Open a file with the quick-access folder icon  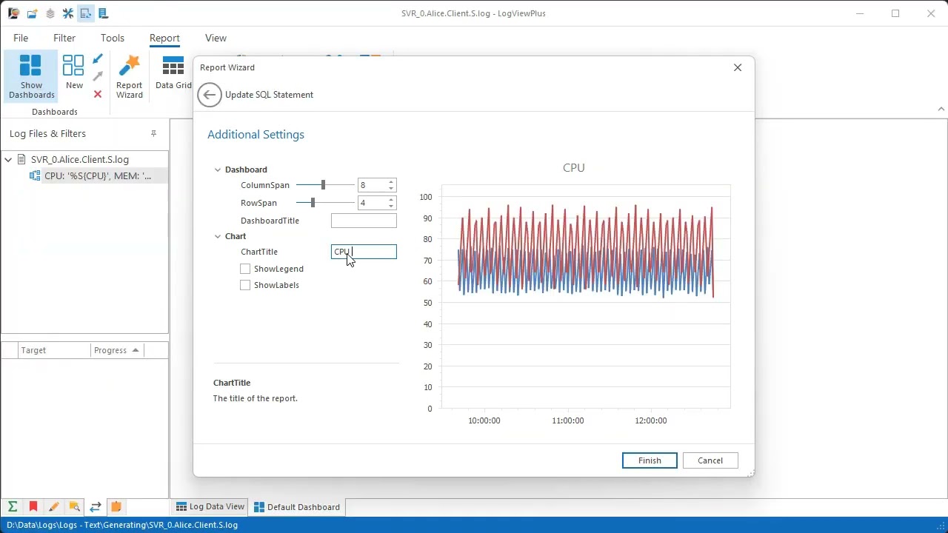[32, 13]
